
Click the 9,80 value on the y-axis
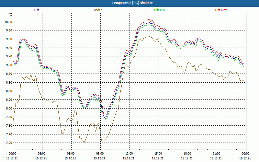tap(9, 30)
